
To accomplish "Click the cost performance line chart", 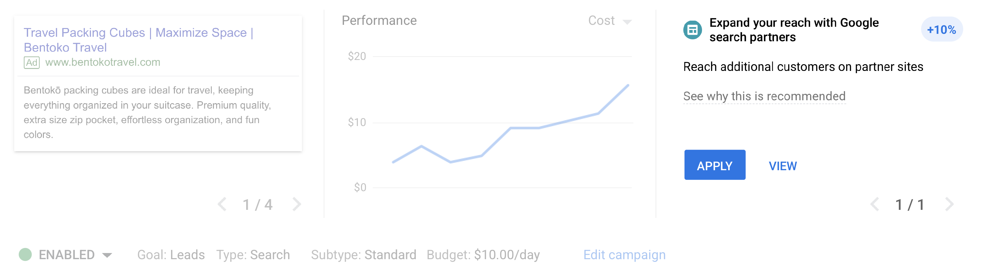I will [x=510, y=128].
